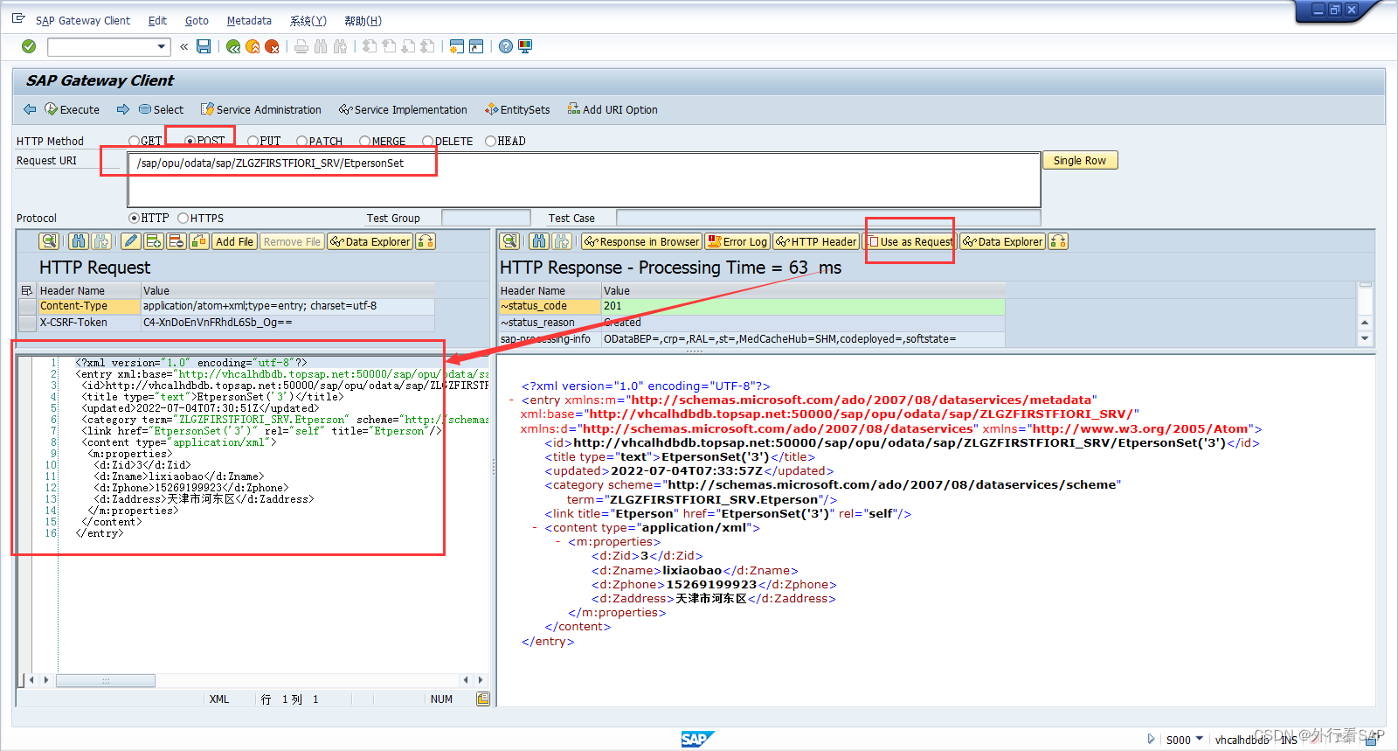Click the details magnifier icon in HTTP Request toolbar
The image size is (1398, 751).
49,241
